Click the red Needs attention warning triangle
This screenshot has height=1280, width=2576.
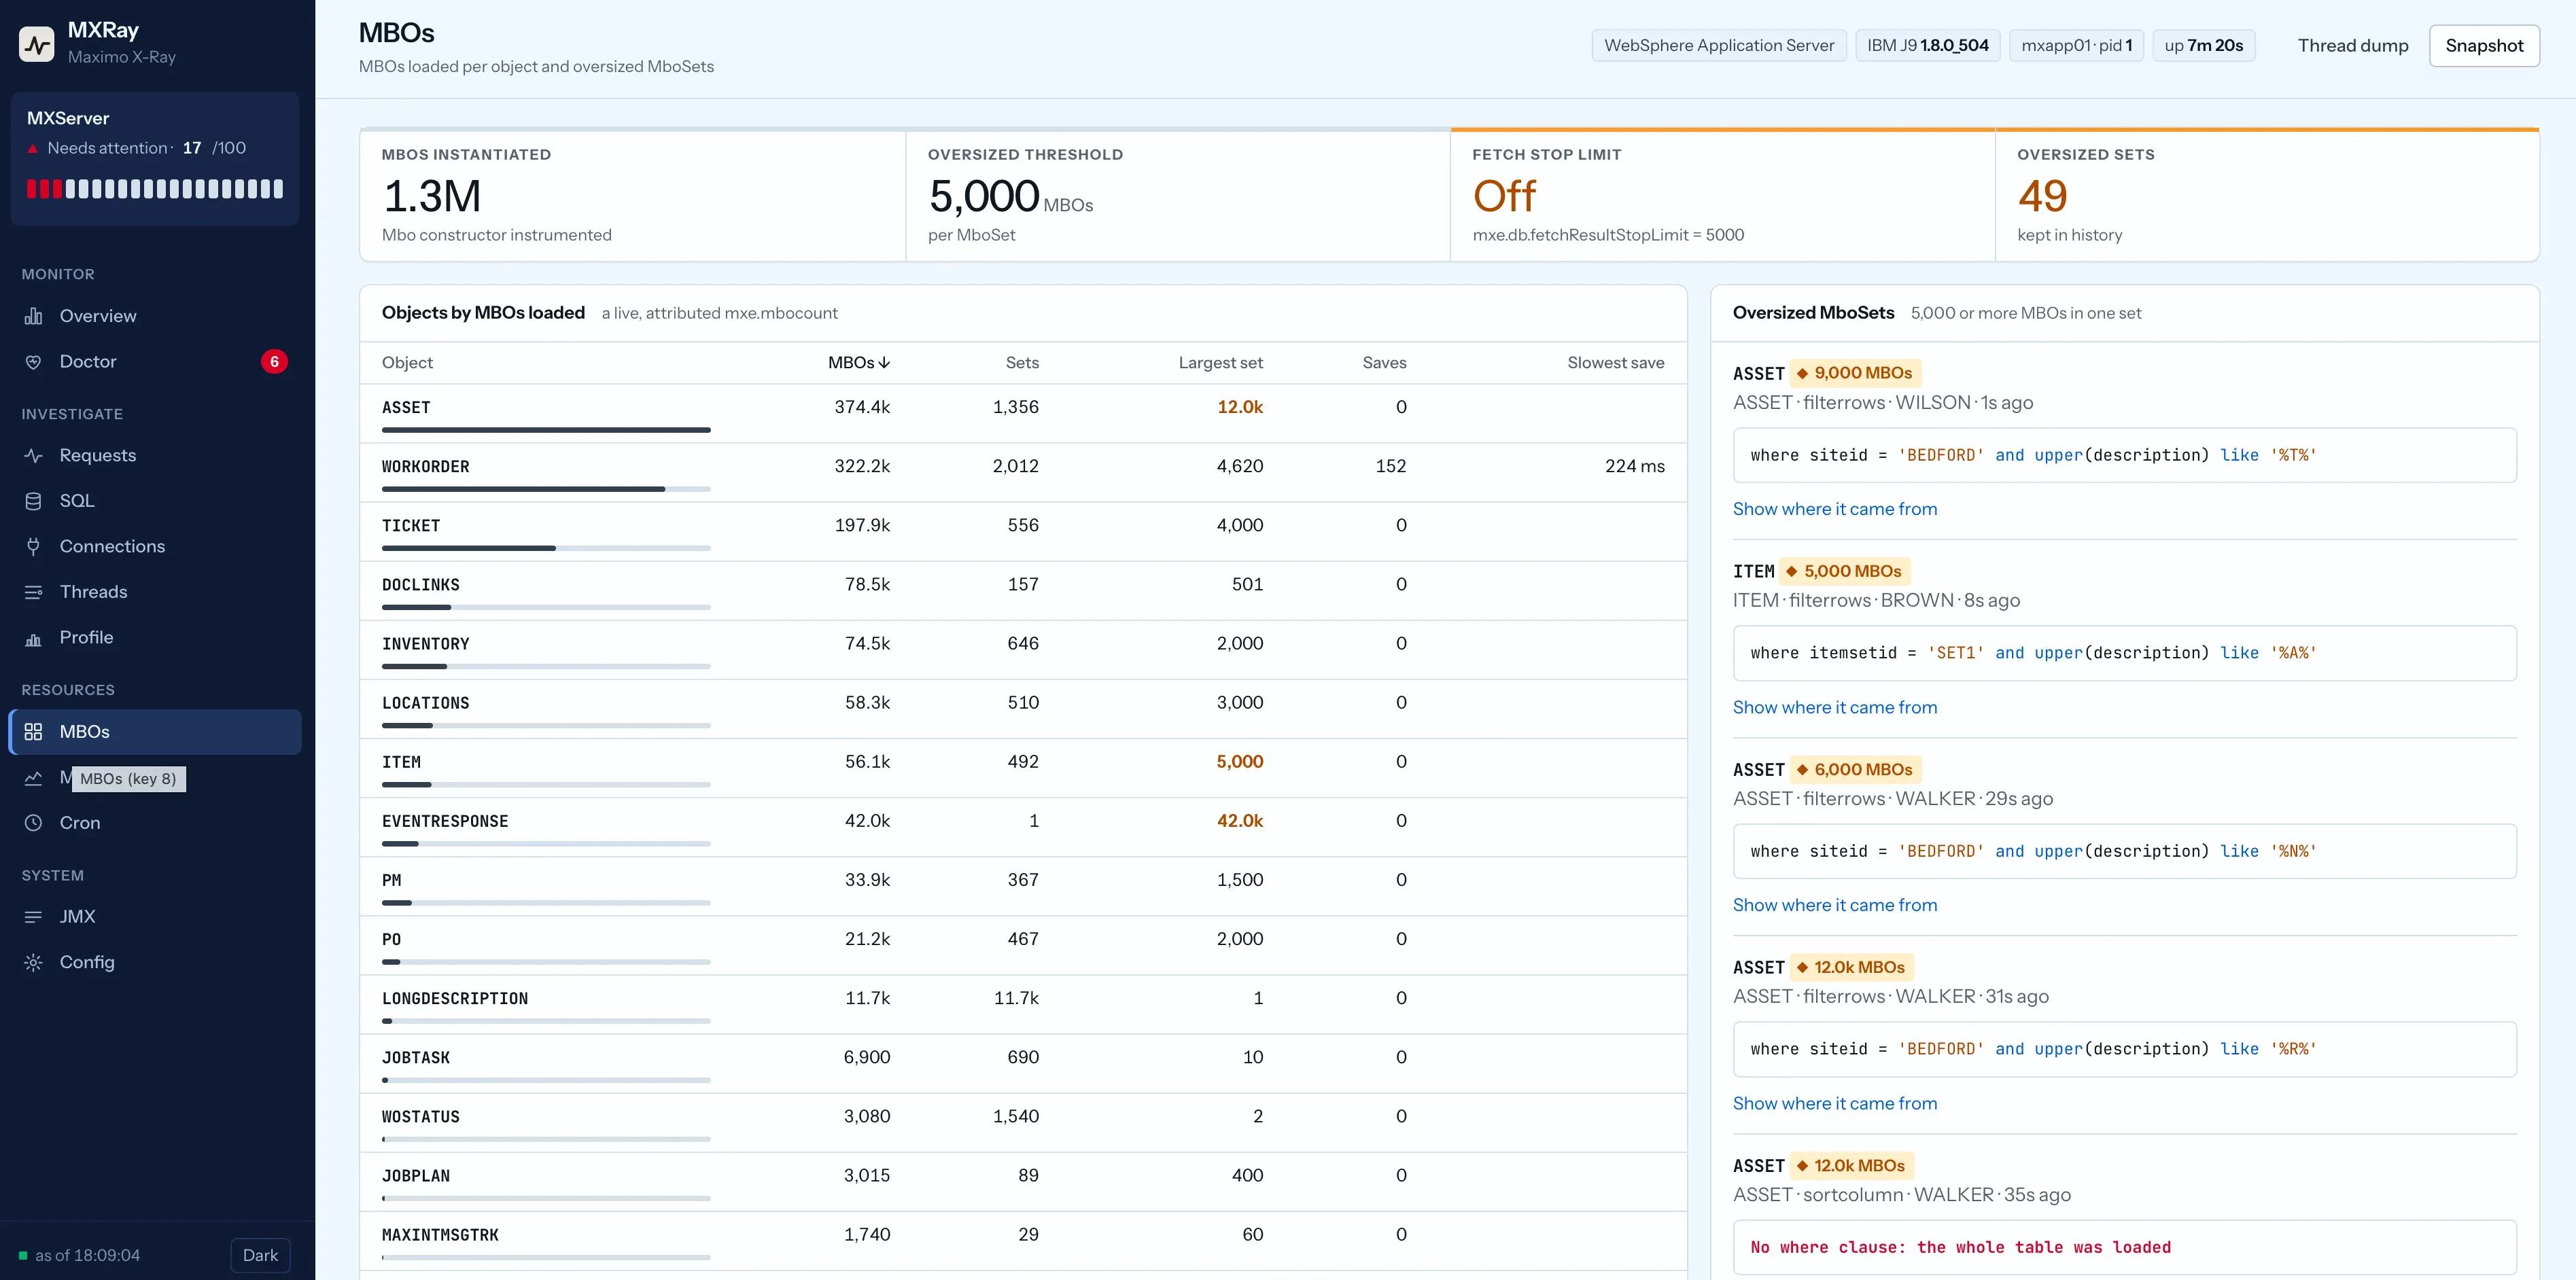(x=33, y=149)
